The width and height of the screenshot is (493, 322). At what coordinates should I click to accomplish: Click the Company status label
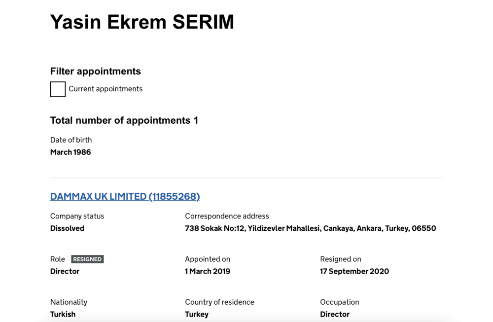(77, 216)
